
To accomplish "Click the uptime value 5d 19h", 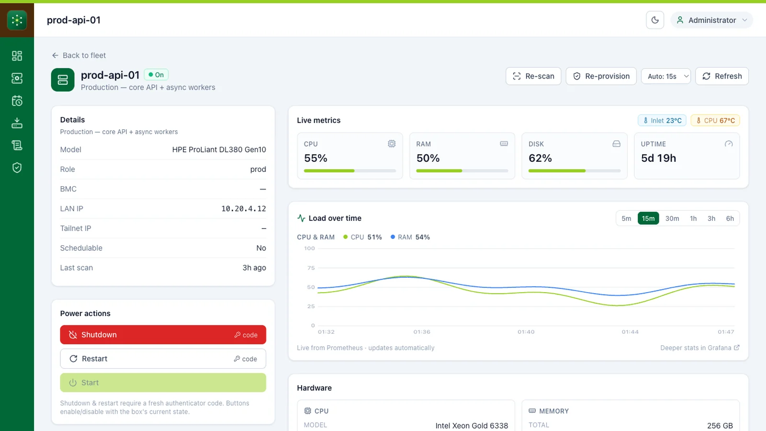I will (x=658, y=158).
